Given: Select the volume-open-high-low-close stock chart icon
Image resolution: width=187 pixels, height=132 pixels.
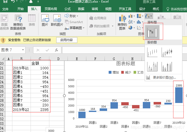Looking at the screenshot, I should [x=167, y=67].
